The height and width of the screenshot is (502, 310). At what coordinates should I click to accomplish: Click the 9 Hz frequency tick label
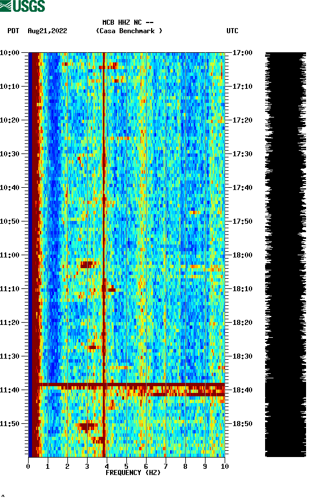pyautogui.click(x=205, y=467)
